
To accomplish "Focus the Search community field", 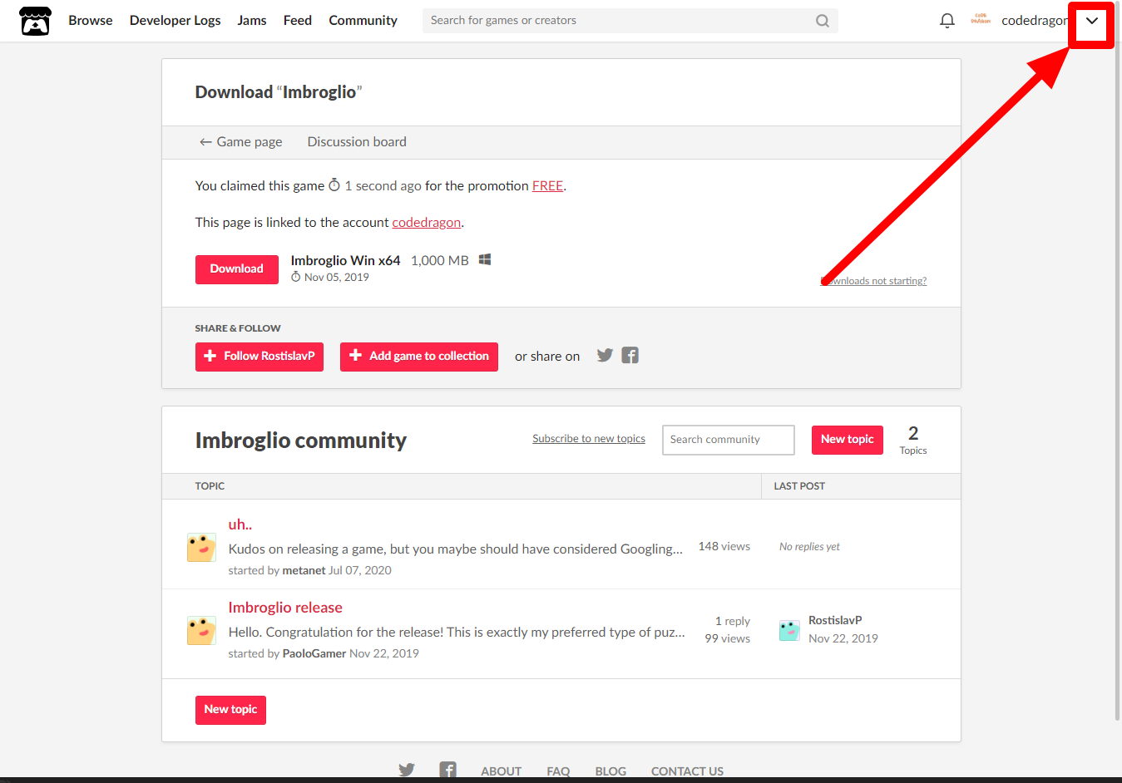I will [x=729, y=440].
